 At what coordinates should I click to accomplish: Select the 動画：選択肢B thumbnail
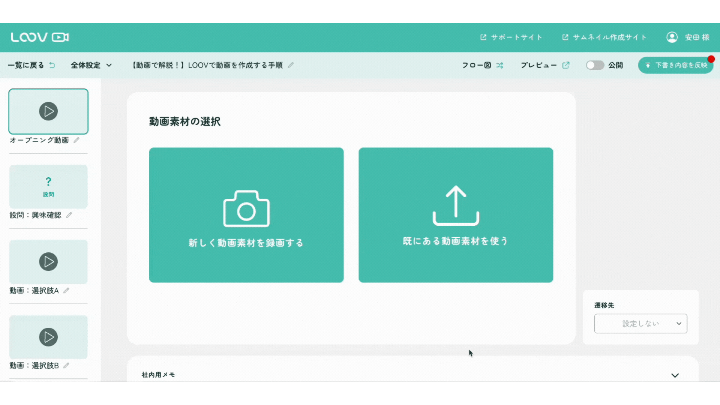tap(48, 337)
